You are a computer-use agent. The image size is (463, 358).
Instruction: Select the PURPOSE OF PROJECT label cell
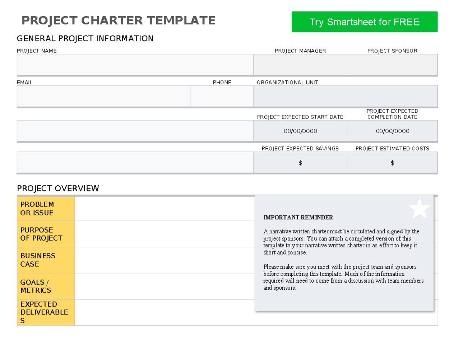tap(45, 234)
